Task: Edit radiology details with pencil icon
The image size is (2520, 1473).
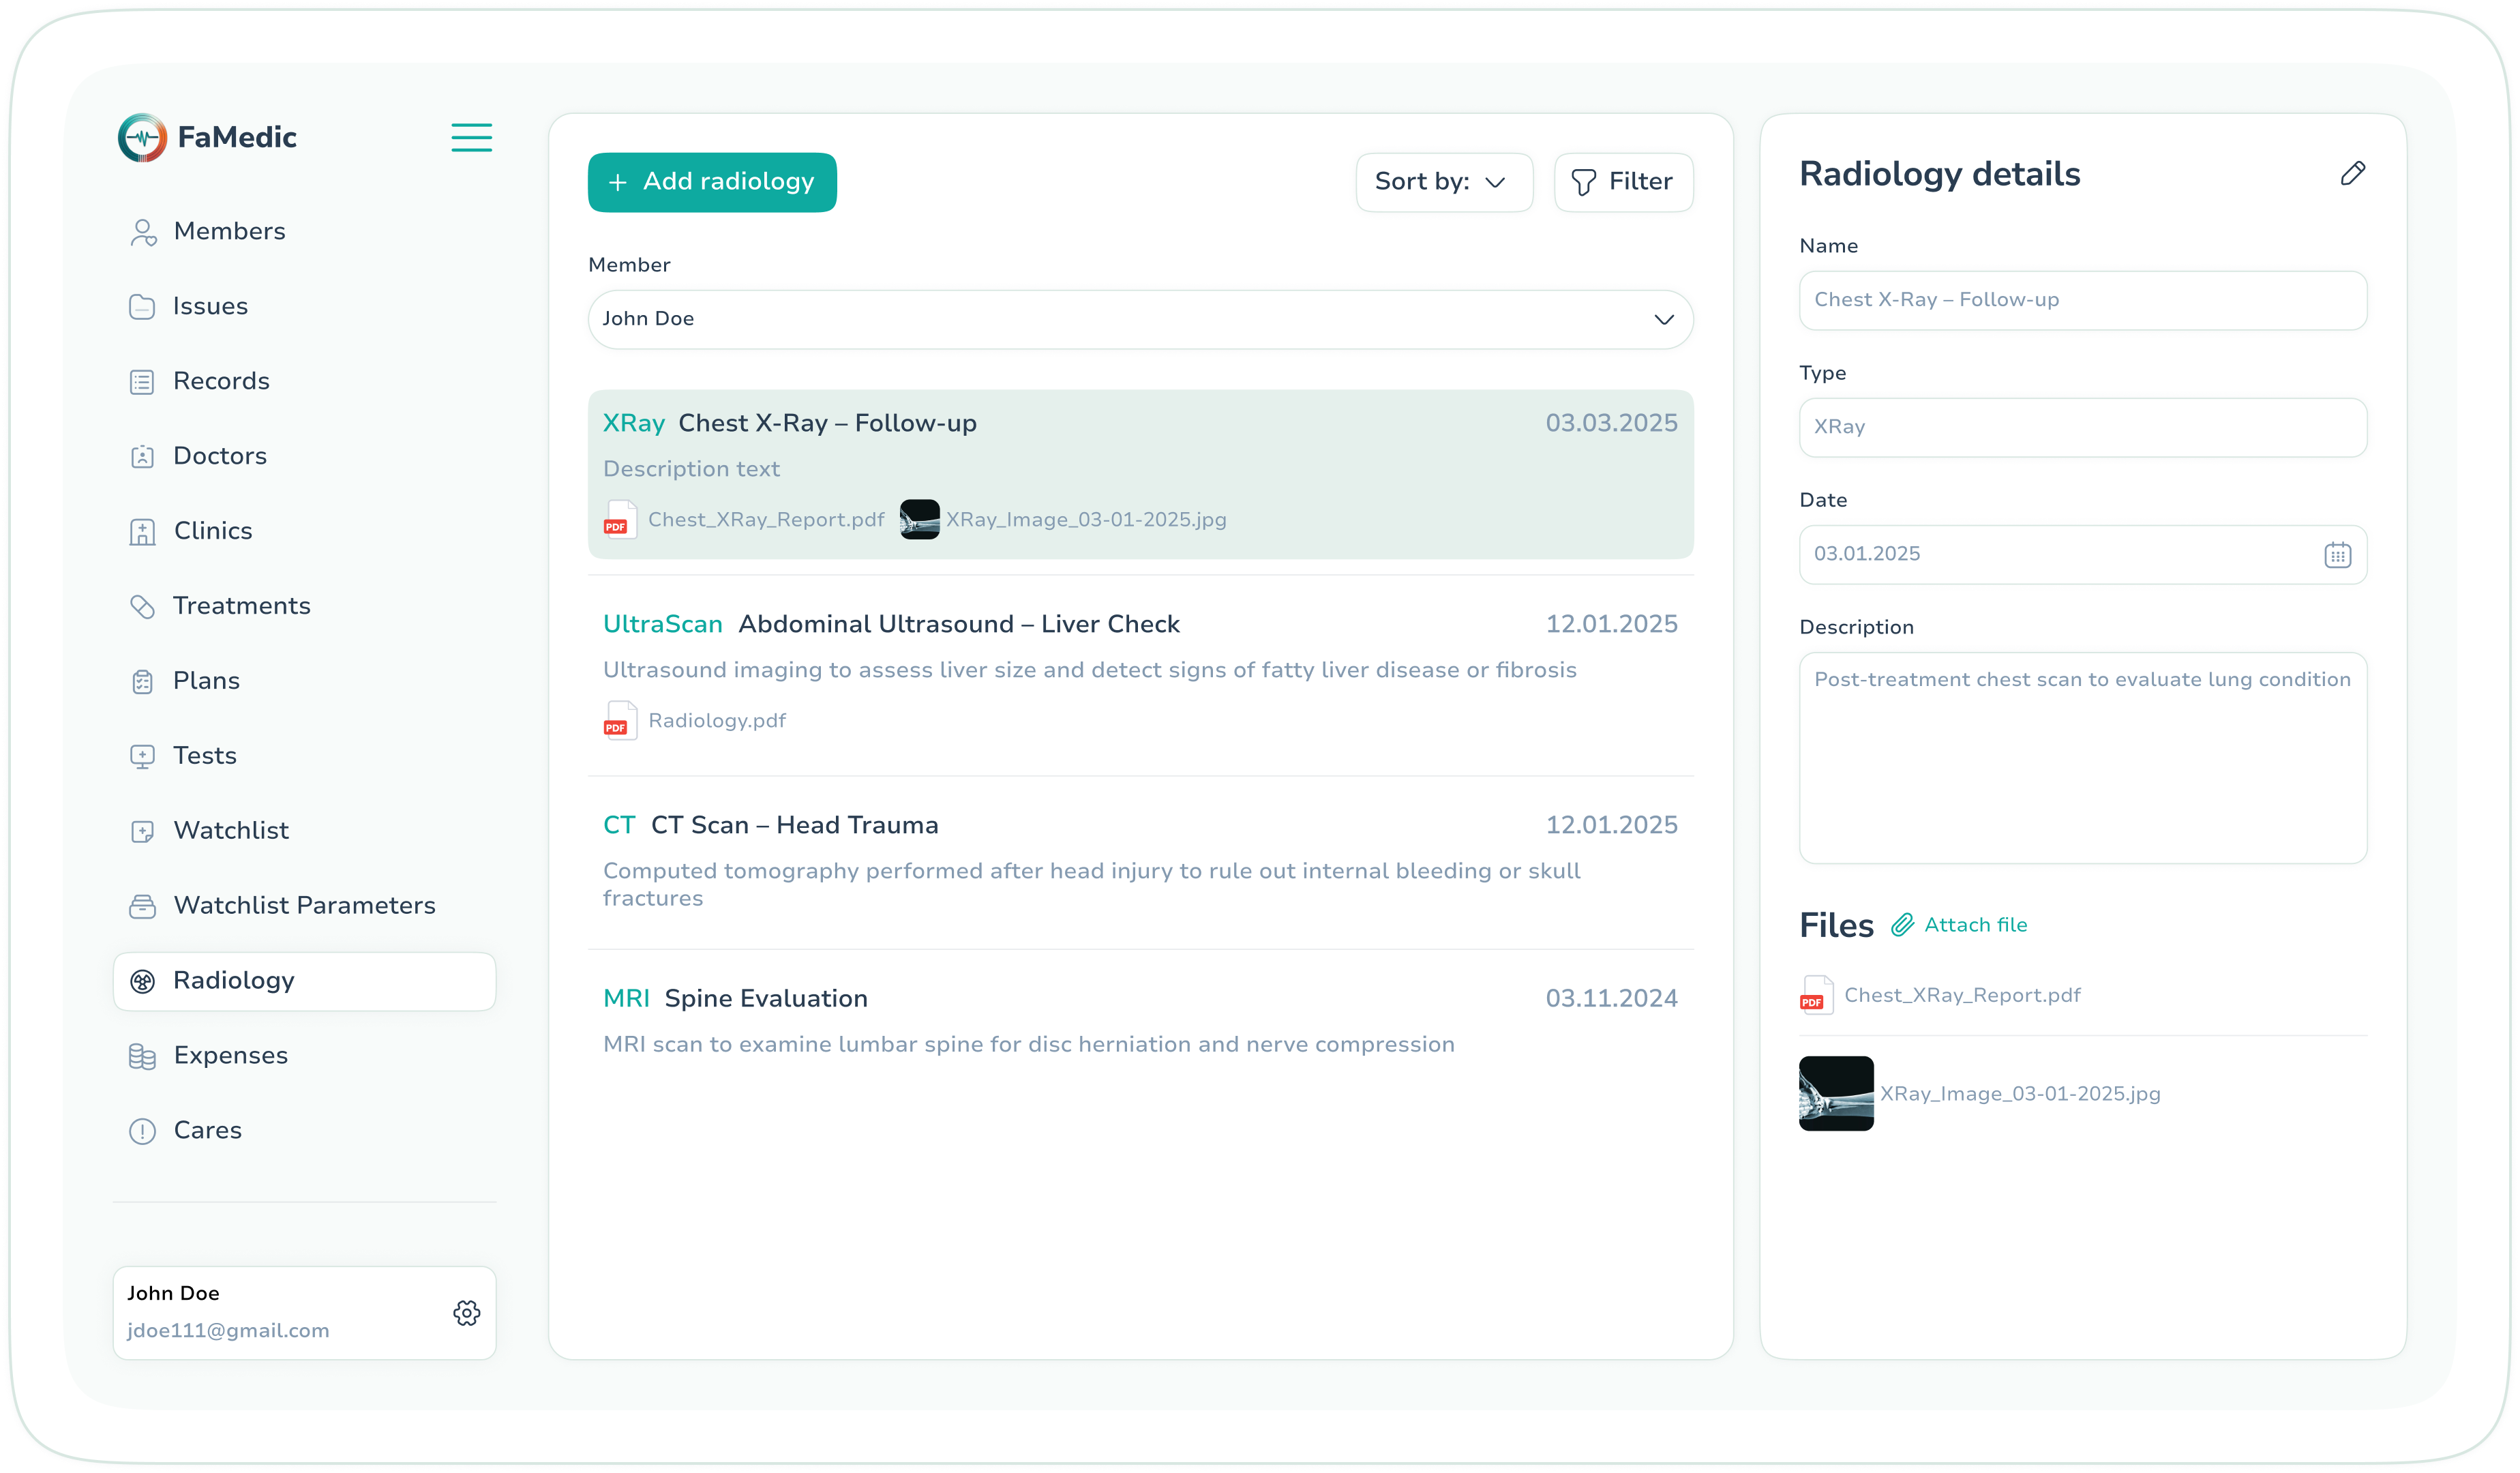Action: click(2352, 174)
